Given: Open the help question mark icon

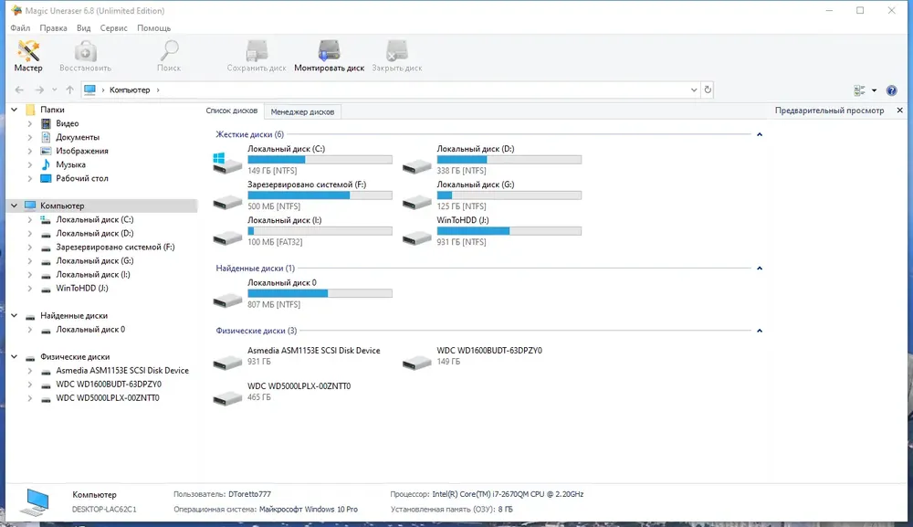Looking at the screenshot, I should (891, 90).
